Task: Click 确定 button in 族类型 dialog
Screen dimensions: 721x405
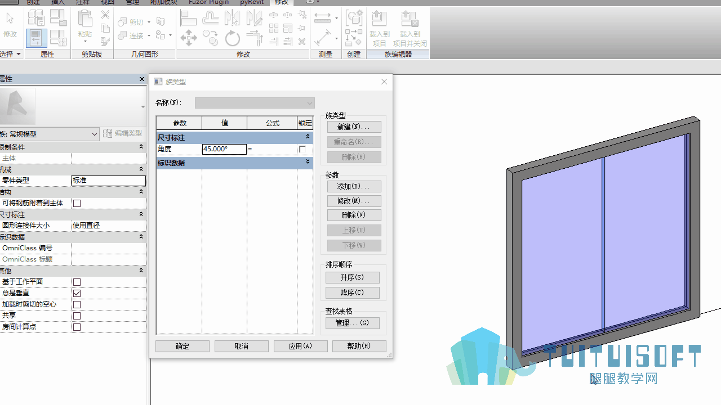Action: click(183, 346)
